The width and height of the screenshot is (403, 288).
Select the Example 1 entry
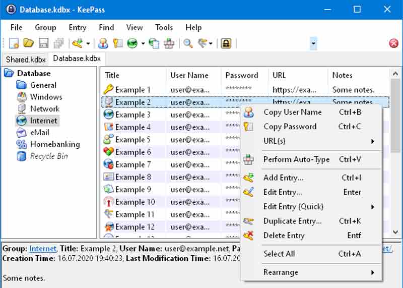point(245,90)
